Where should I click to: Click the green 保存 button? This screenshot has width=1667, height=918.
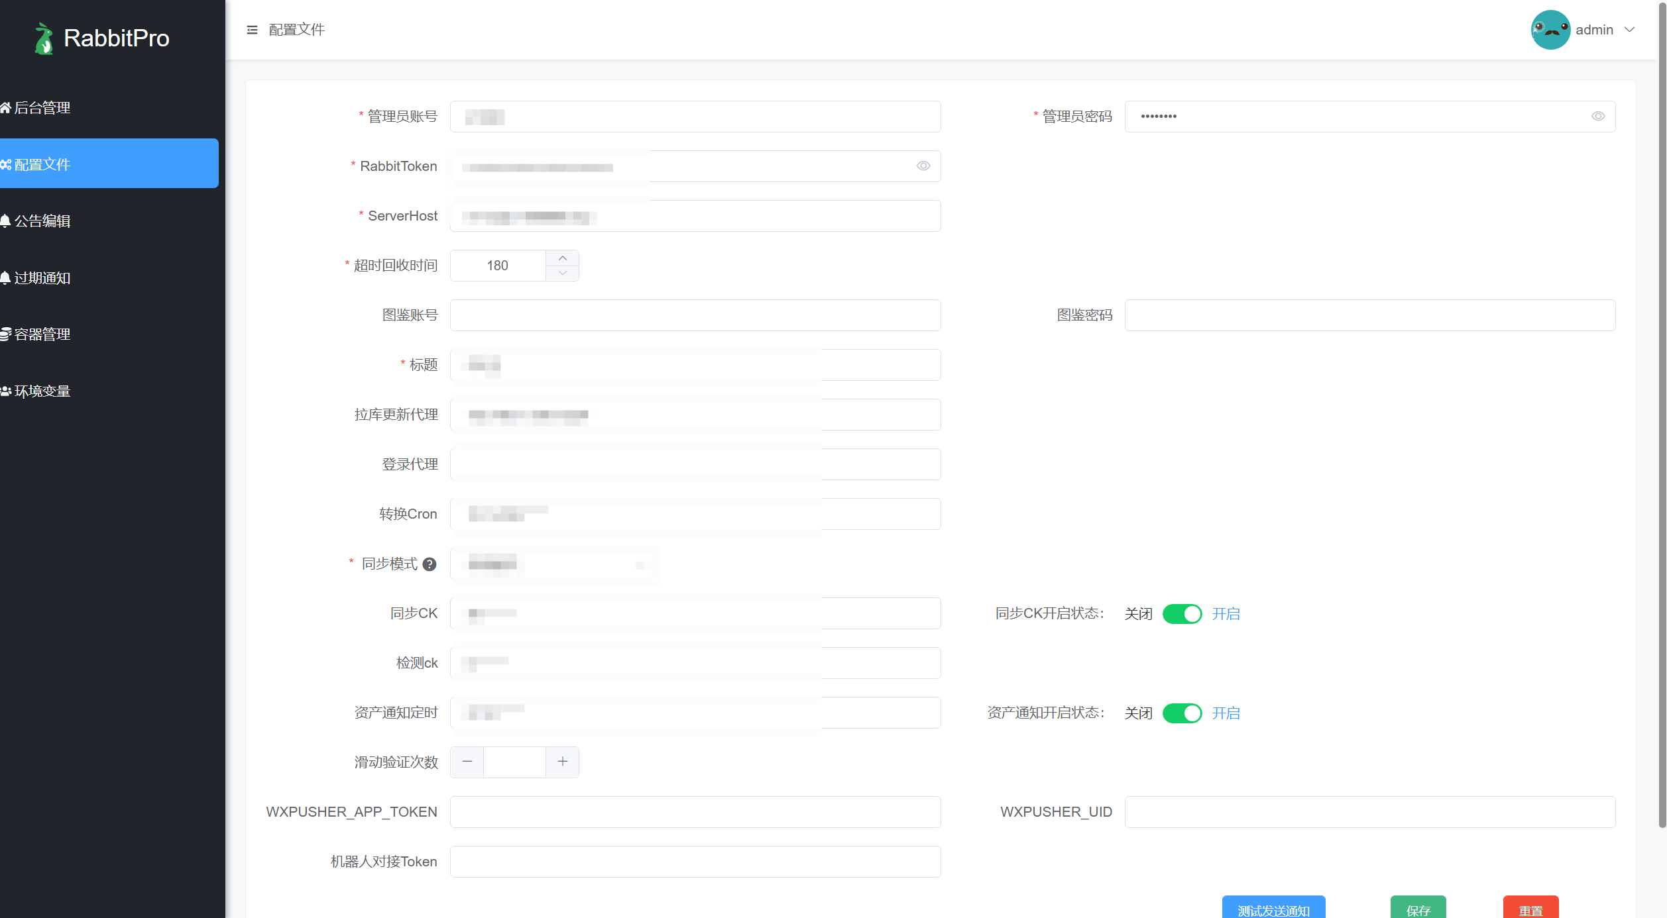tap(1418, 907)
